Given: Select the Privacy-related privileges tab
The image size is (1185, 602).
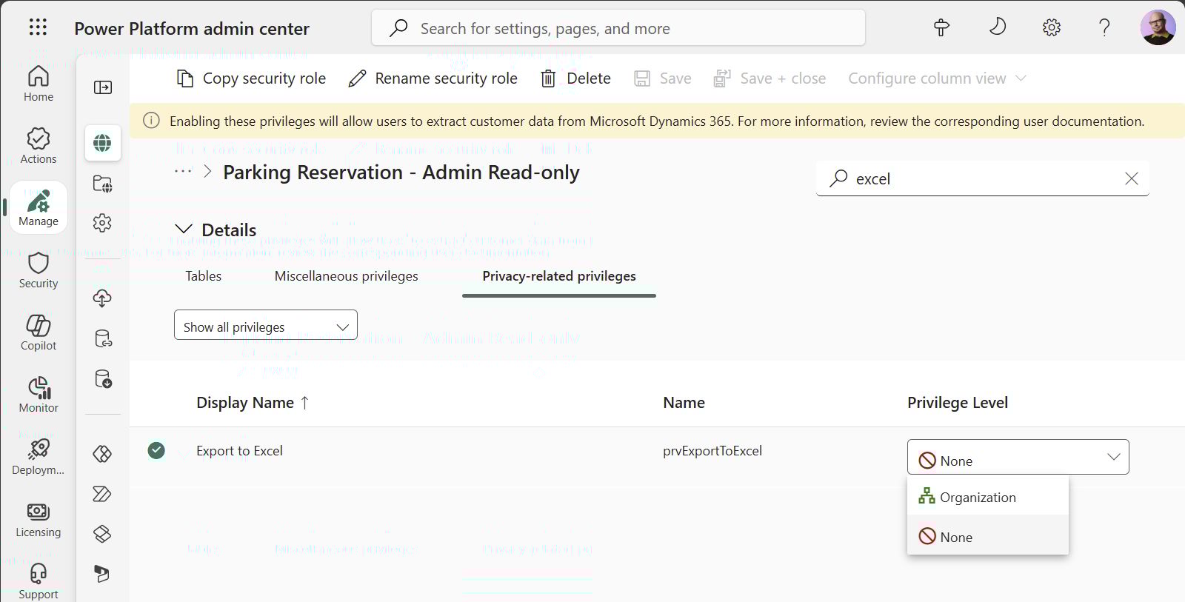Looking at the screenshot, I should coord(559,276).
